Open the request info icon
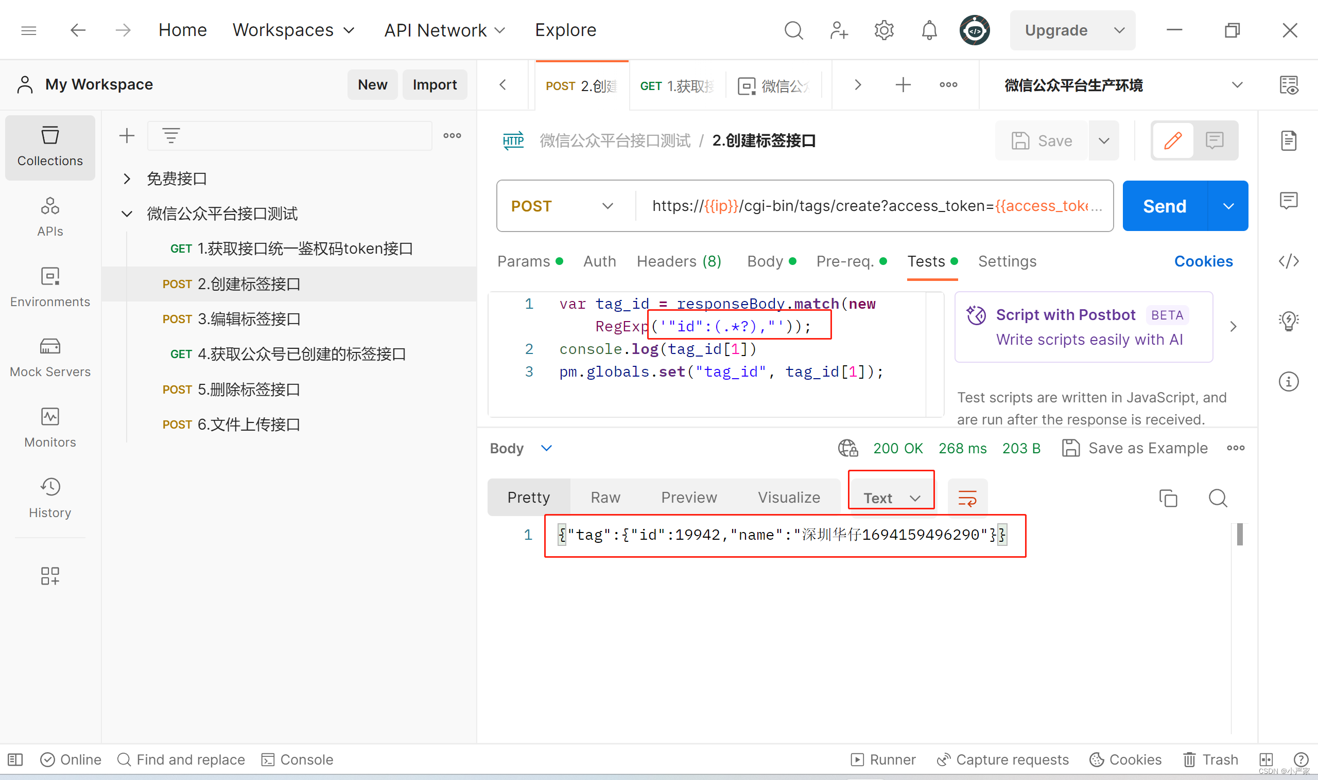 1289,381
